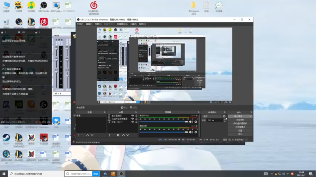Show hidden icons in the system tray
316x177 pixels.
[x=272, y=174]
